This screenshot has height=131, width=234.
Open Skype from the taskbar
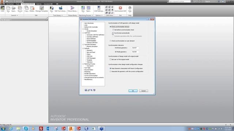tap(26, 128)
